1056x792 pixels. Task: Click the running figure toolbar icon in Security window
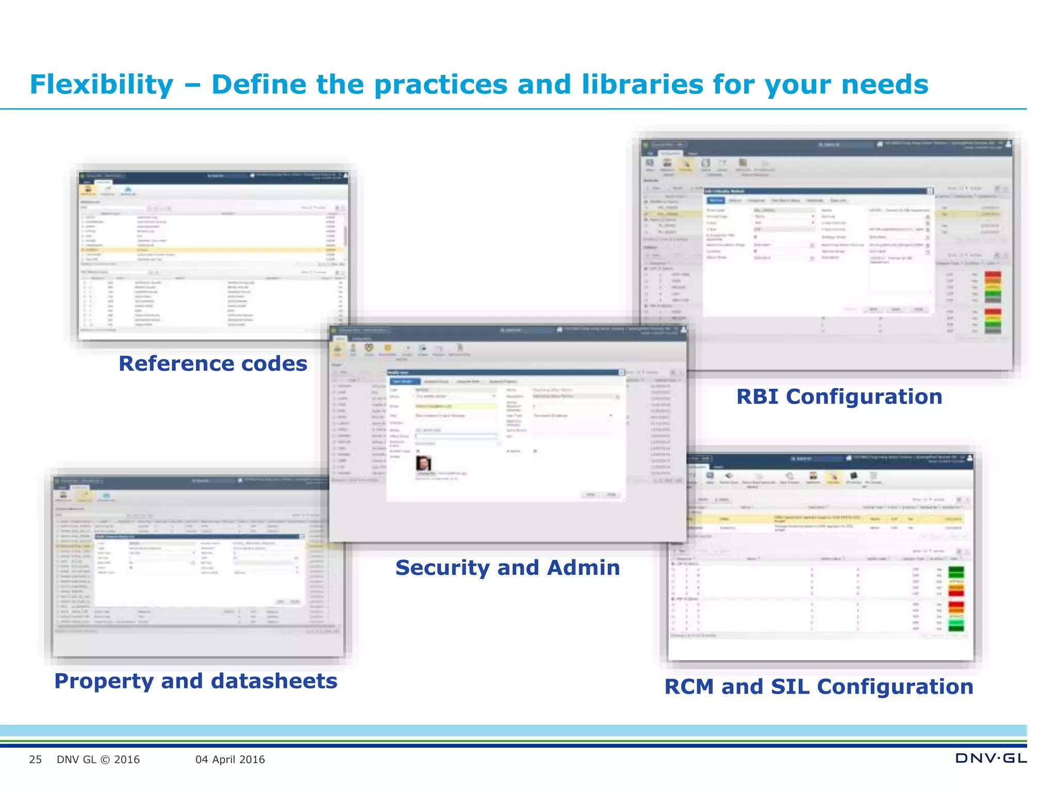click(x=459, y=348)
